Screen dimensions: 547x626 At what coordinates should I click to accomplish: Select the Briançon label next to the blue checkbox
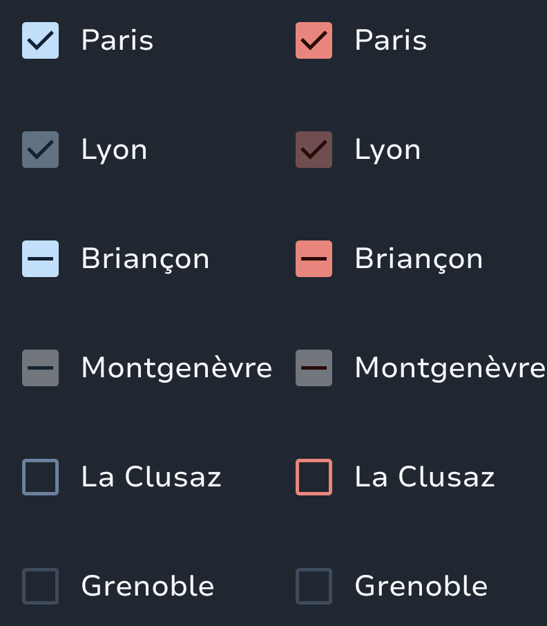[145, 258]
